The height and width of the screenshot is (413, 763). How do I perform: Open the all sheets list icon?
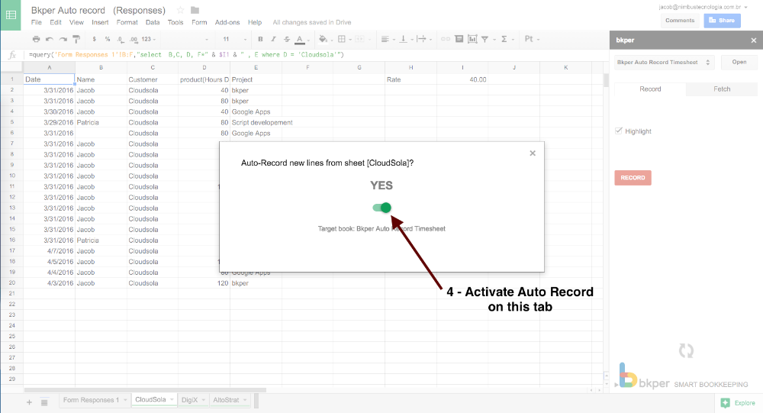(44, 402)
